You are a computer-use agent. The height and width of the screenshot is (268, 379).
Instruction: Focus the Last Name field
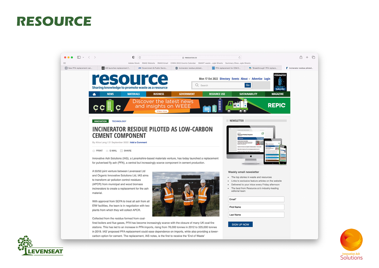[x=256, y=215]
